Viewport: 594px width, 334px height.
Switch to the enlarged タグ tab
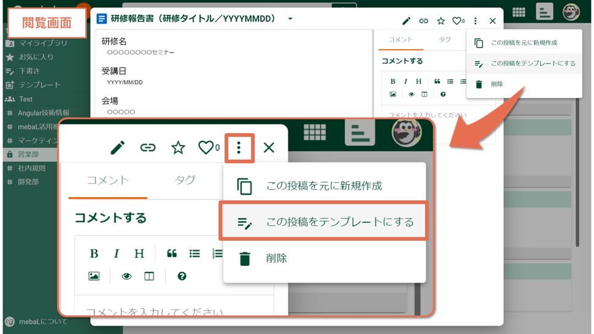[x=185, y=180]
